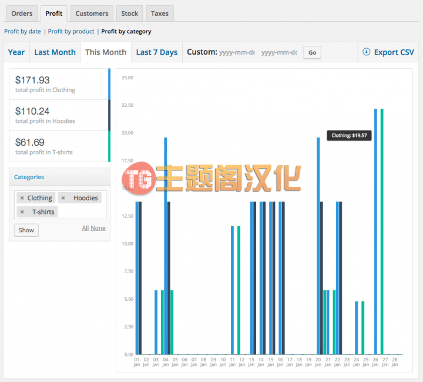
Task: Open the Taxes tab
Action: click(x=160, y=14)
